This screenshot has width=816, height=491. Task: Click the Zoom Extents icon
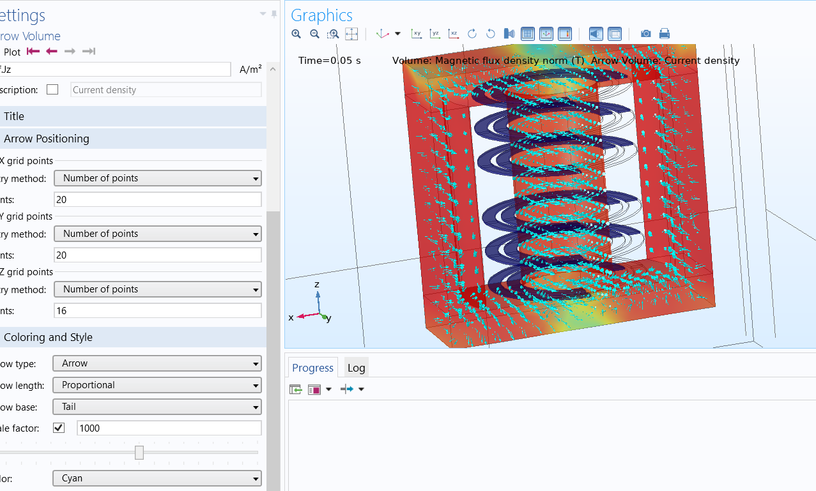pos(351,34)
